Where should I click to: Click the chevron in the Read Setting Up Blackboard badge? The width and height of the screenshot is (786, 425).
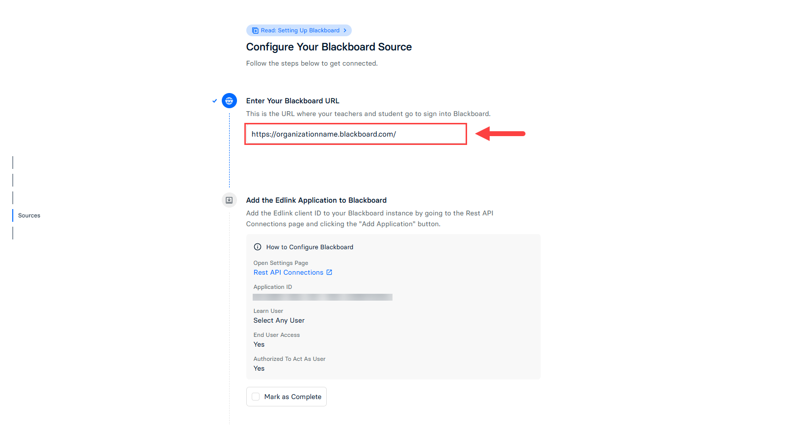coord(345,30)
